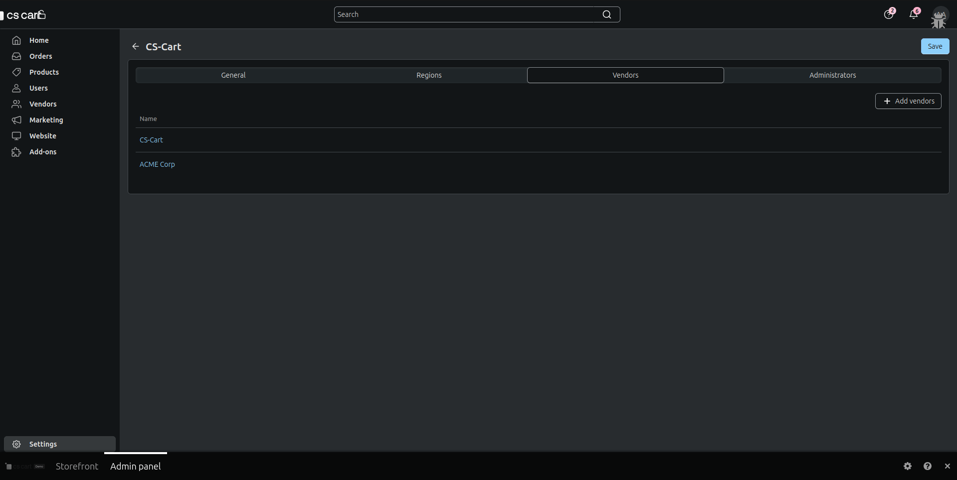Close the bottom demo bar

pos(948,466)
